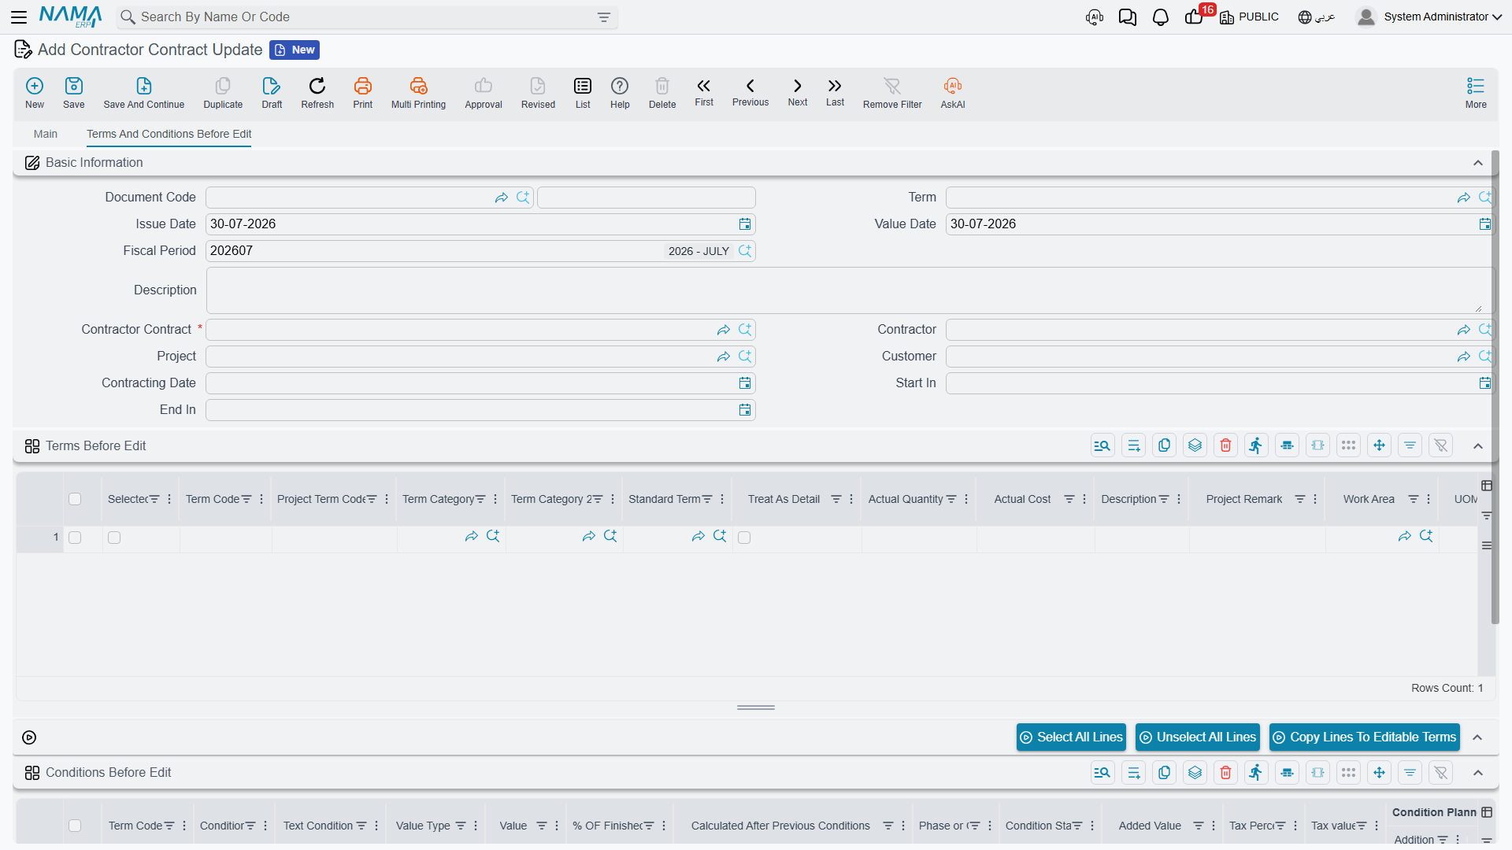The image size is (1512, 850).
Task: Open Terms grid column chooser icon
Action: (x=1487, y=486)
